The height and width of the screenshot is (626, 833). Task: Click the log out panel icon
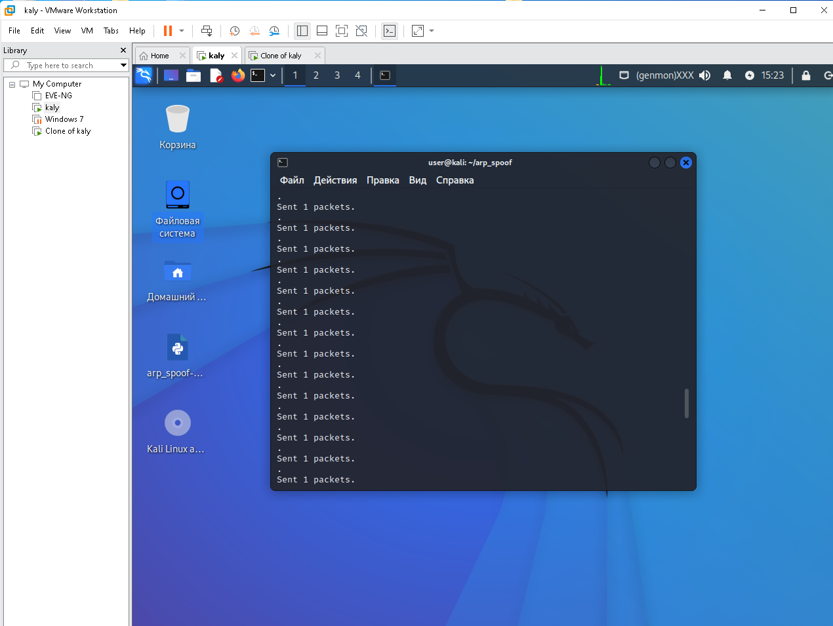(828, 75)
